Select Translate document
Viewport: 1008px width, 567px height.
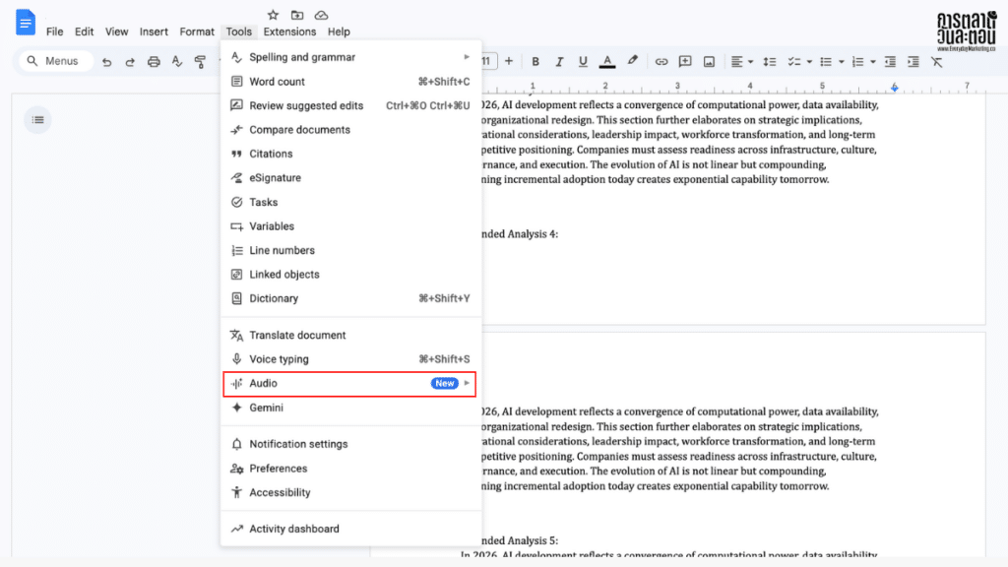coord(350,335)
